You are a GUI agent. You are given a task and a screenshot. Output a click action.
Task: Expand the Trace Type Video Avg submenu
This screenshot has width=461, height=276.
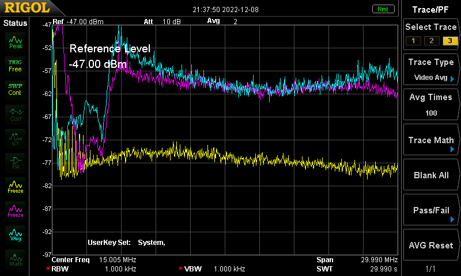click(x=452, y=79)
